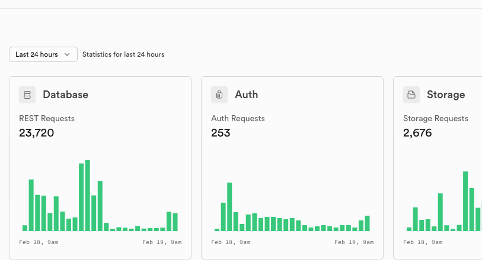Click the last bar in Auth chart
The width and height of the screenshot is (482, 260).
(x=367, y=223)
